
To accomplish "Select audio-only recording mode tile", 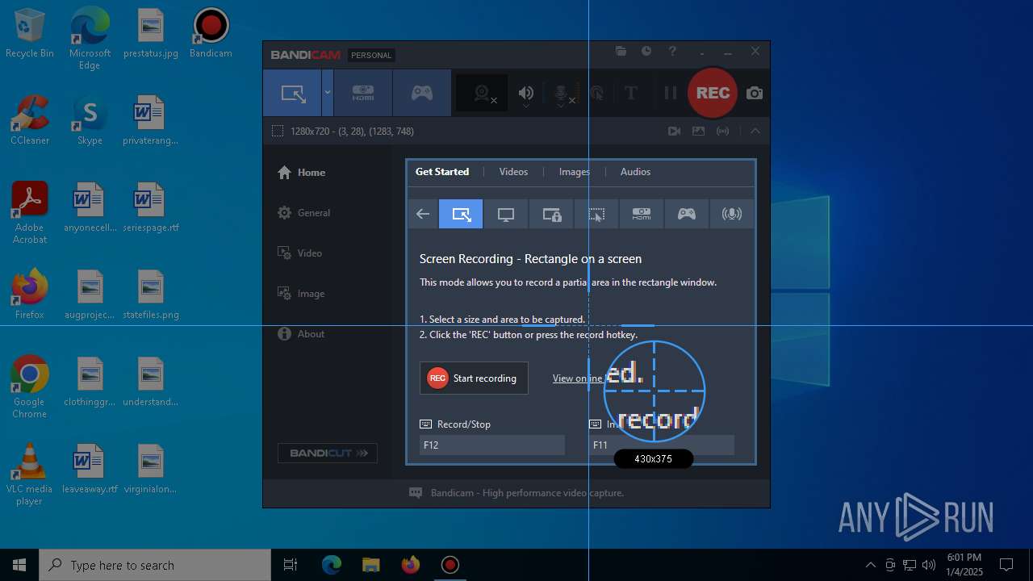I will (732, 214).
